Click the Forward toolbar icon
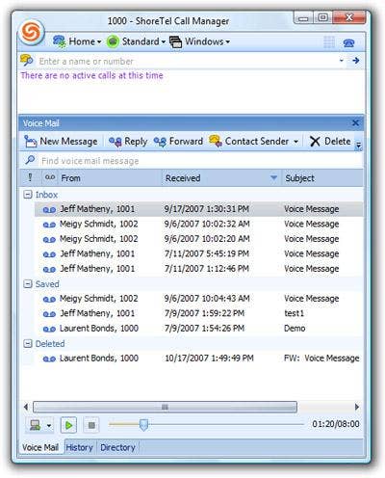Image resolution: width=385 pixels, height=478 pixels. [160, 142]
